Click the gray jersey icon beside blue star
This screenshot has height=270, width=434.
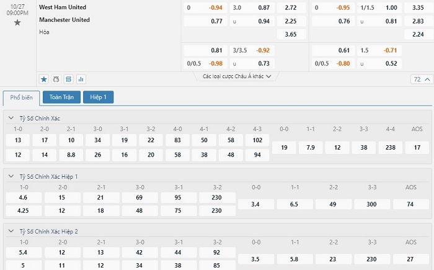pyautogui.click(x=56, y=79)
